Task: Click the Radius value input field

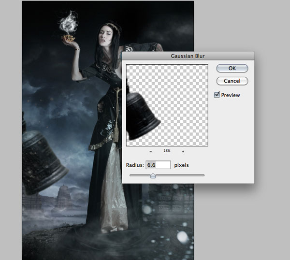Action: [158, 165]
